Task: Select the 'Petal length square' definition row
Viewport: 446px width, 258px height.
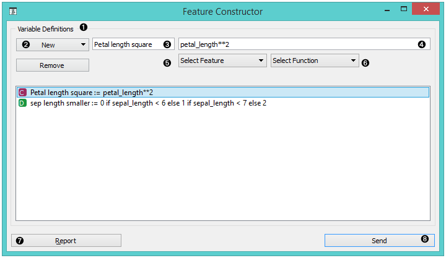Action: 92,92
